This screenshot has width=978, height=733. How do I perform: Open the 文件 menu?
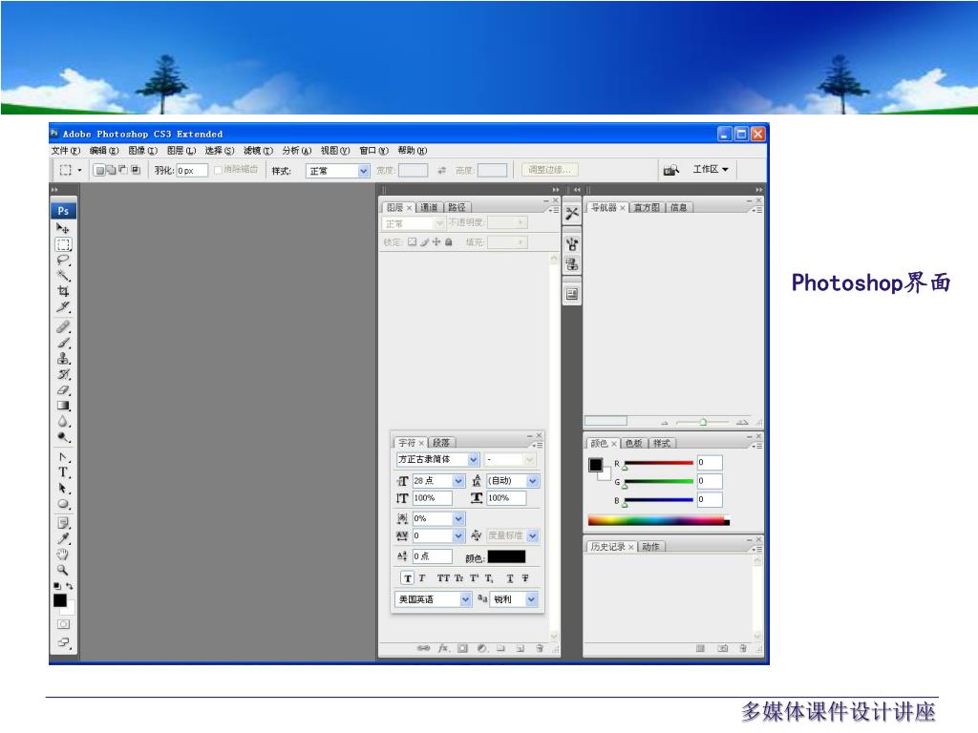coord(66,150)
